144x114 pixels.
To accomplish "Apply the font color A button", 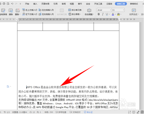I will tap(113, 14).
